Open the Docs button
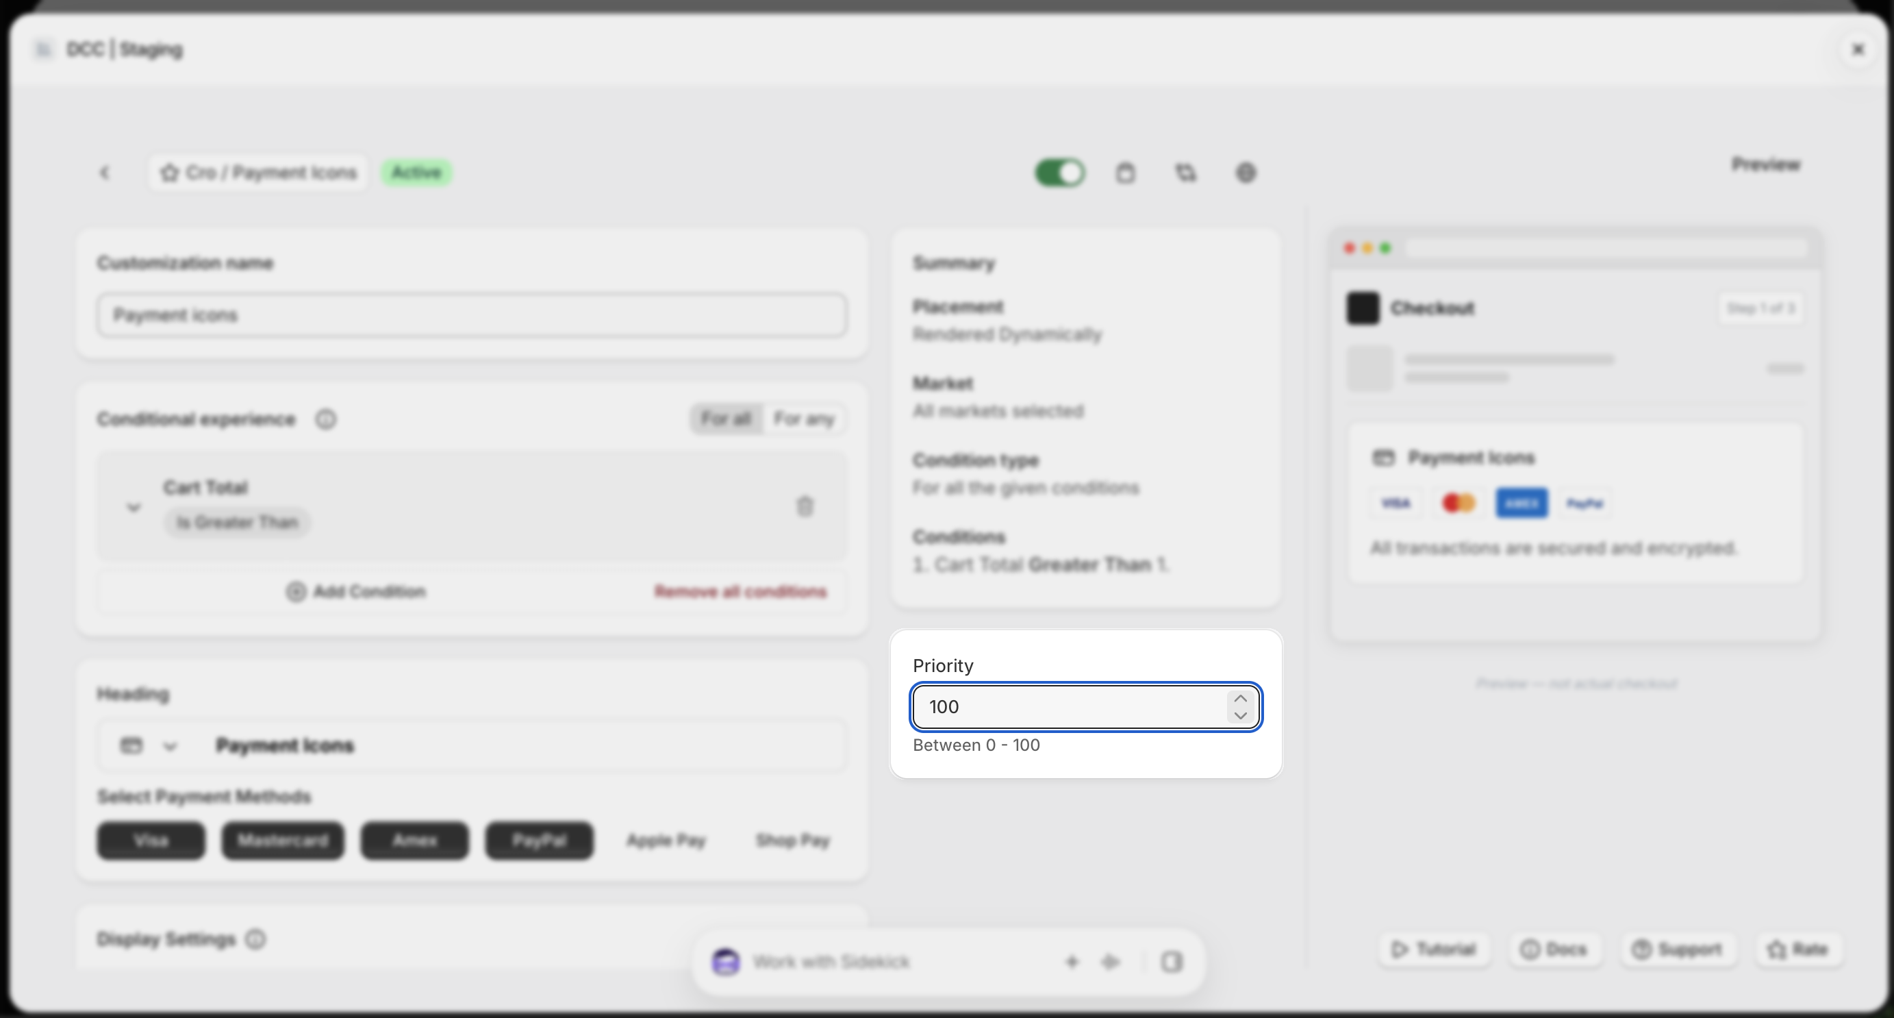This screenshot has width=1894, height=1018. coord(1554,949)
